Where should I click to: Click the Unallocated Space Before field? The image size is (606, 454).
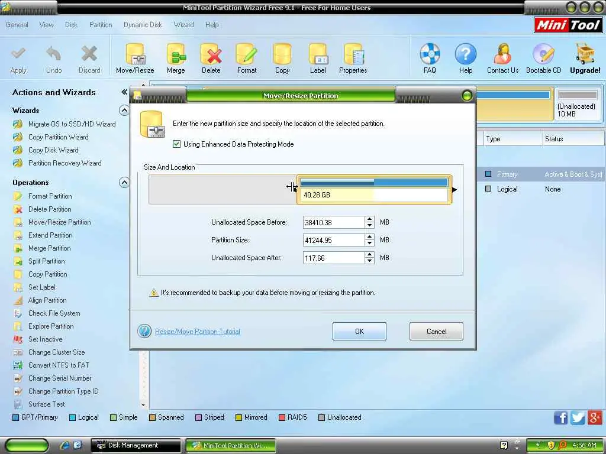coord(334,222)
